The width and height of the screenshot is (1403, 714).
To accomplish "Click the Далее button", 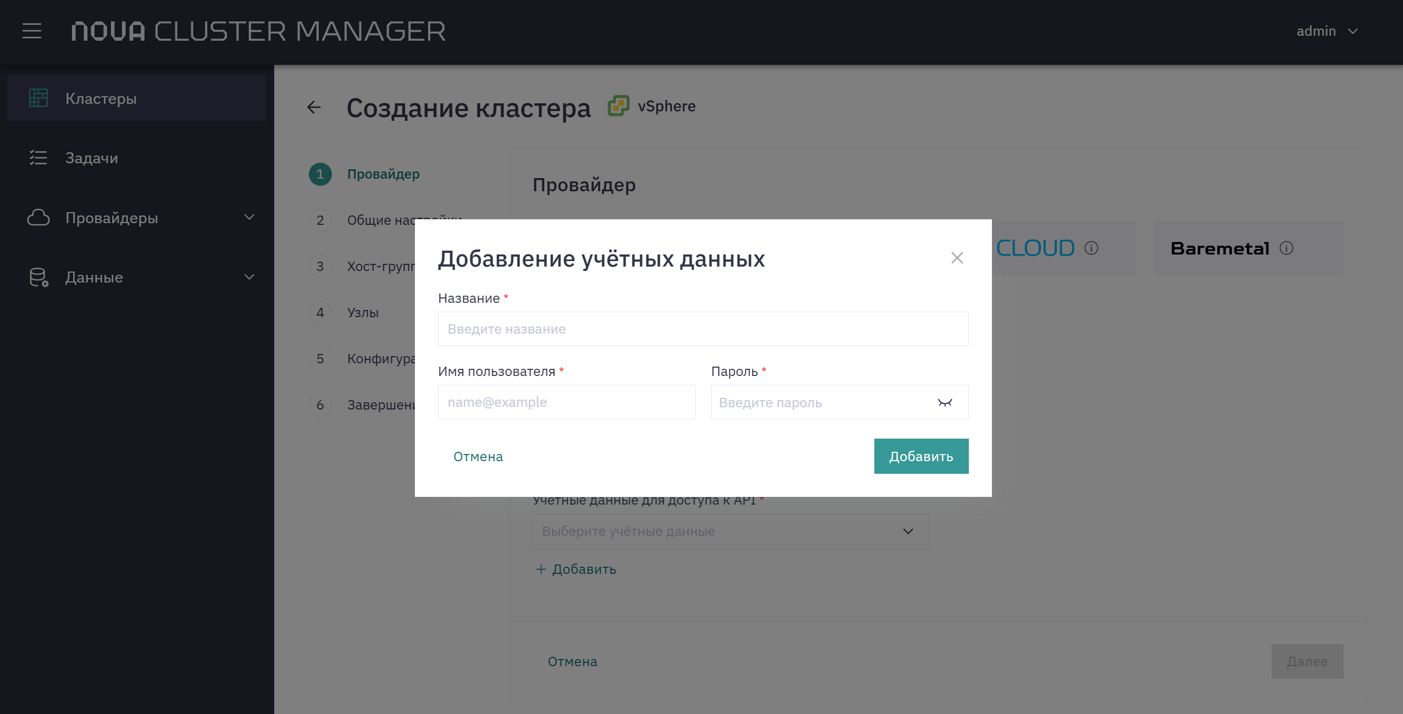I will click(x=1307, y=662).
